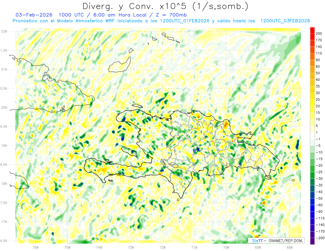Viewport: 325px width, 251px height.
Task: Select the "Z = 700mb" pressure level text
Action: (171, 15)
